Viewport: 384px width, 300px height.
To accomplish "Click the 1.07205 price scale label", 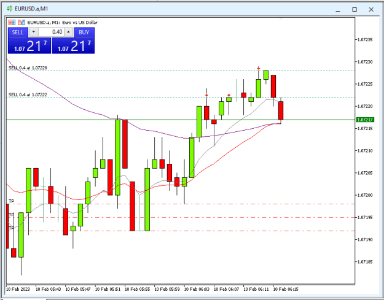I will point(365,173).
